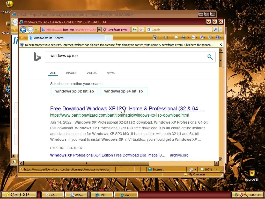Switch to the 'Co...' taskbar button

click(52, 195)
